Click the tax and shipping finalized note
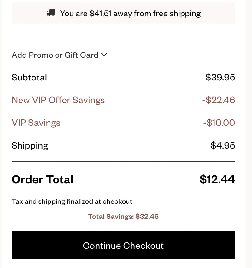Image resolution: width=252 pixels, height=268 pixels. 72,201
